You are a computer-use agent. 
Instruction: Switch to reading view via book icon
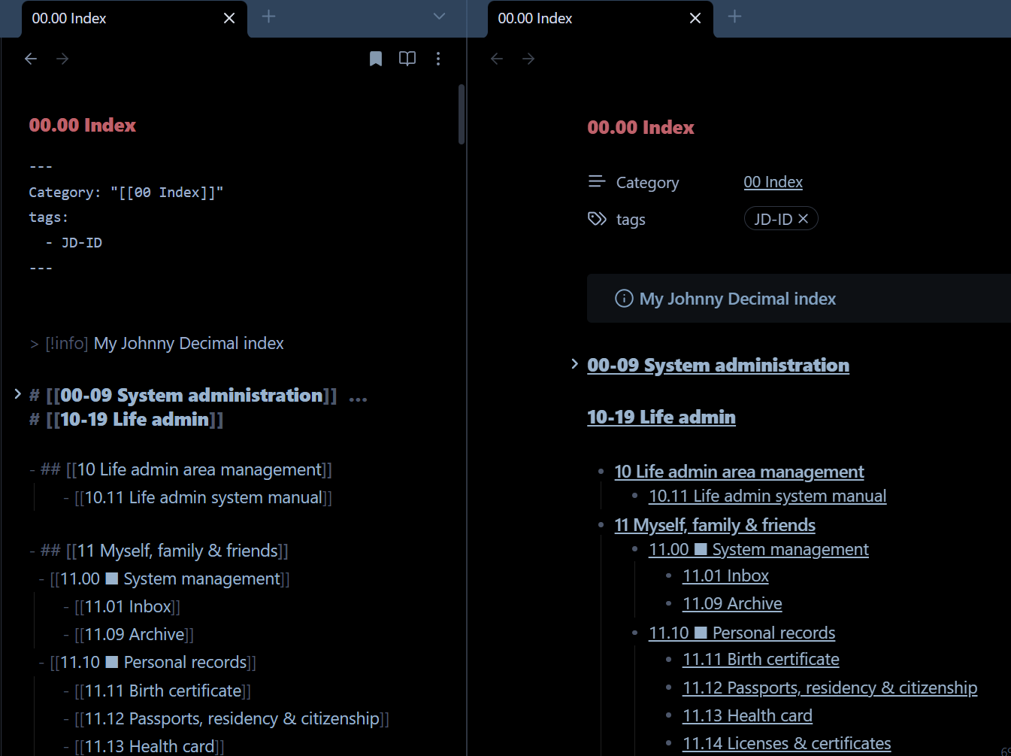(x=407, y=59)
